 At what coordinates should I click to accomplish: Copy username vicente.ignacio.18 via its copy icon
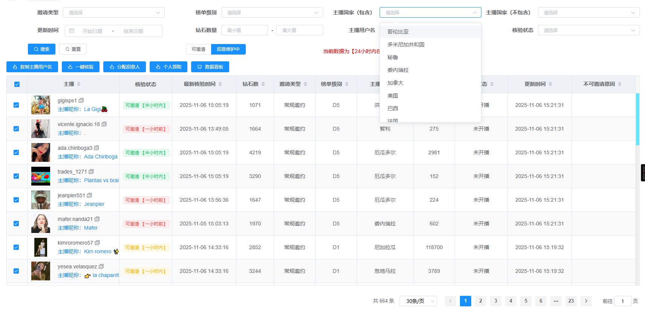(x=104, y=124)
